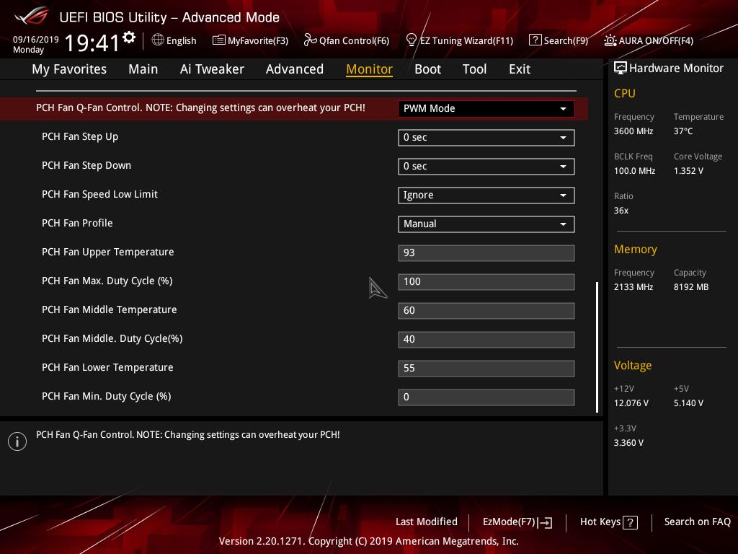Click the Hardware Monitor display icon
This screenshot has height=554, width=738.
[620, 69]
